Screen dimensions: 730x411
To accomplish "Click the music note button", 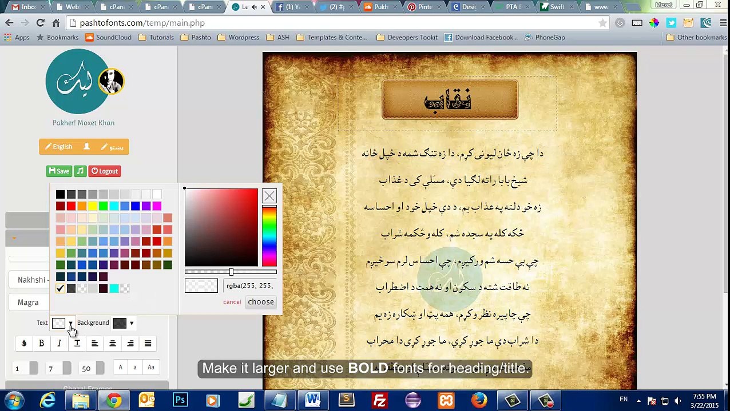I will [x=80, y=171].
